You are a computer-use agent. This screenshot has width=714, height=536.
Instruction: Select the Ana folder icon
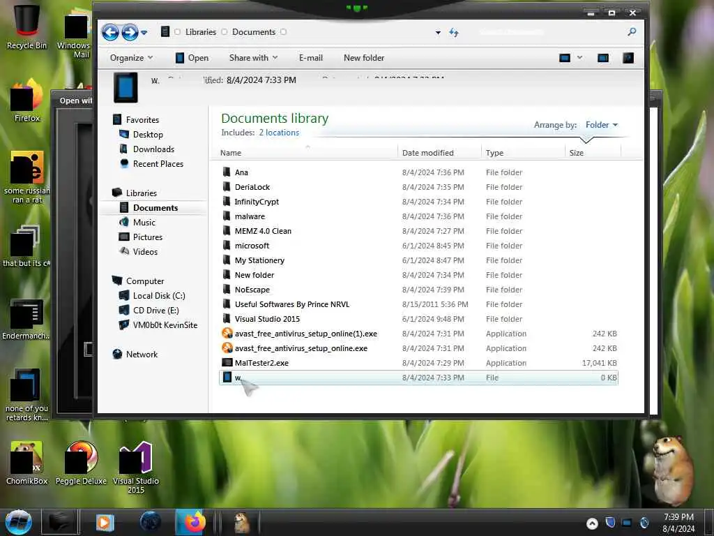[x=227, y=172]
